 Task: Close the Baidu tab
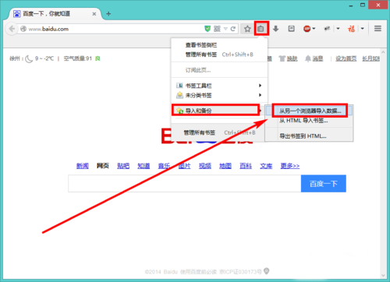[x=94, y=14]
